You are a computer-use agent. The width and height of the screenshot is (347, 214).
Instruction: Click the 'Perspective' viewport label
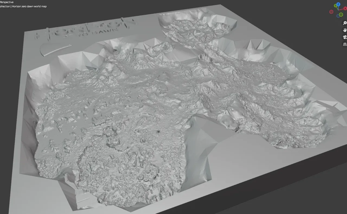pyautogui.click(x=7, y=2)
